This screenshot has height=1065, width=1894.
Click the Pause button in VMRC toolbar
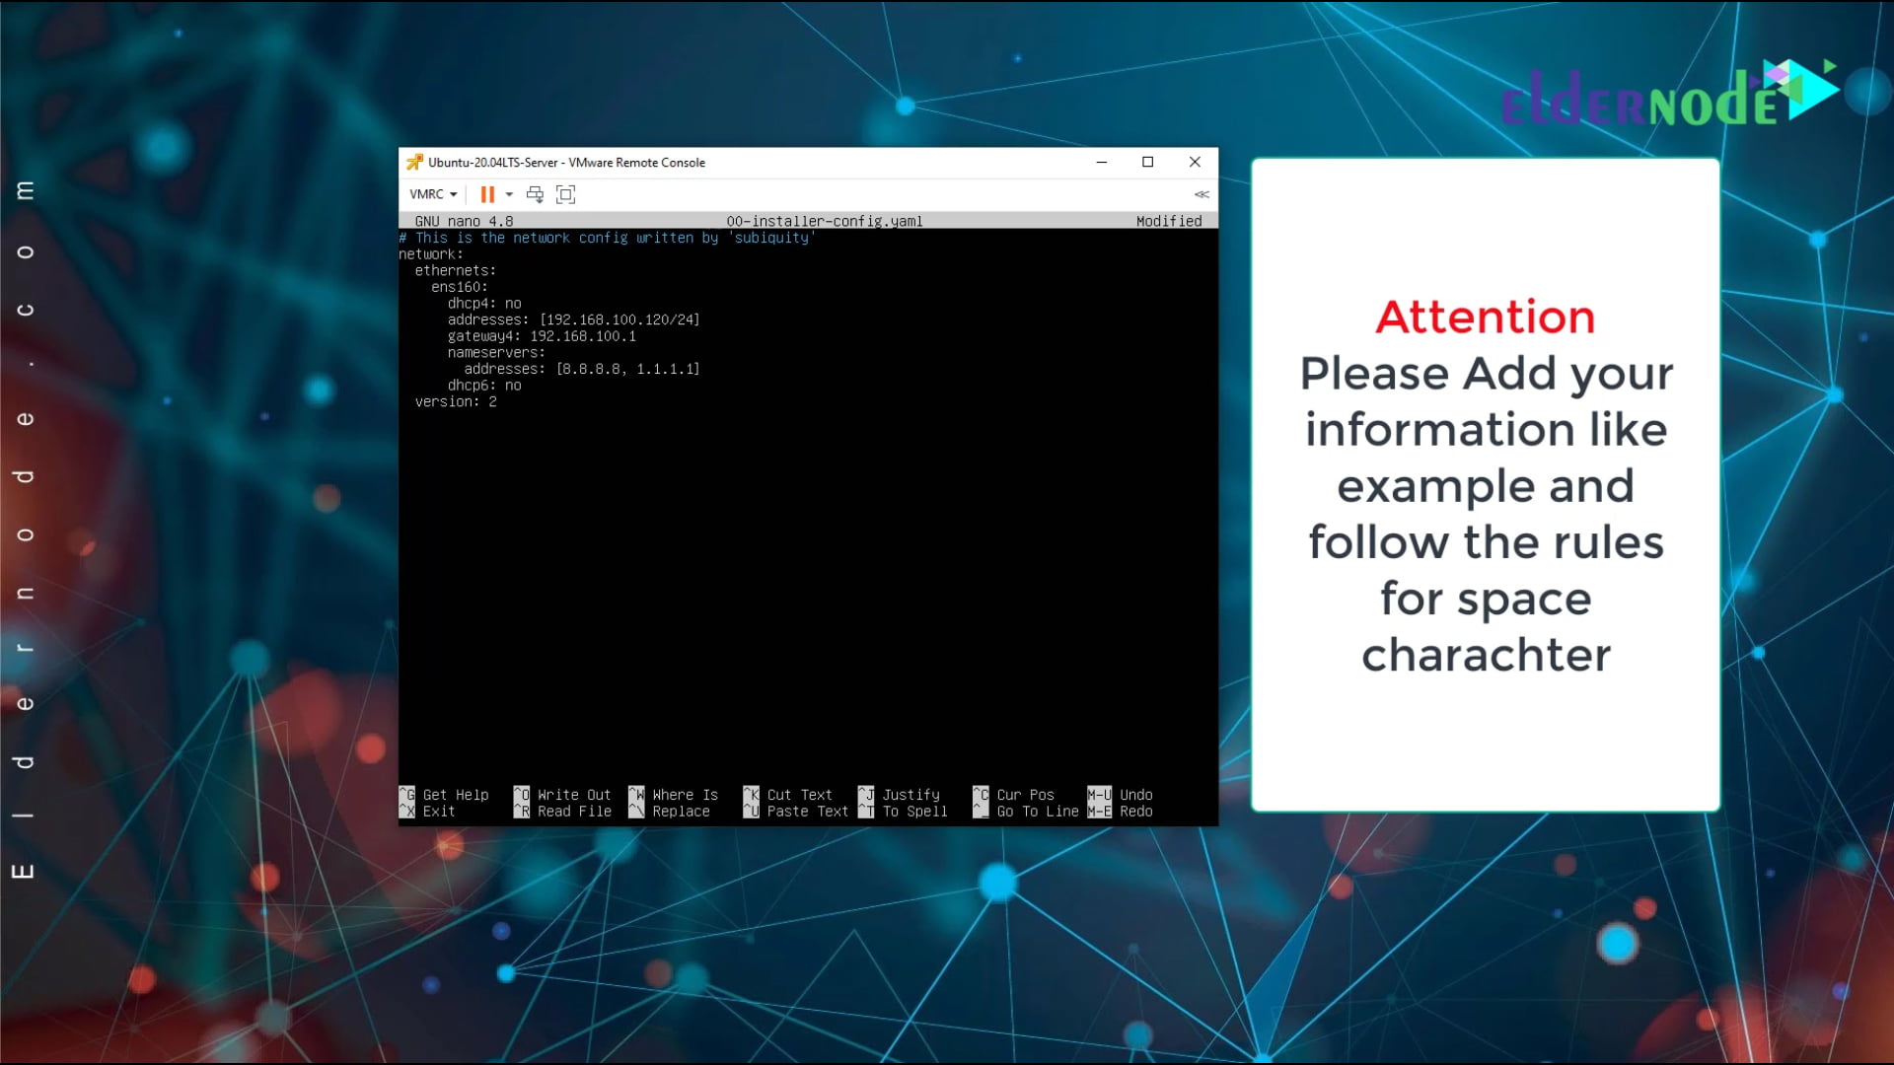point(488,193)
